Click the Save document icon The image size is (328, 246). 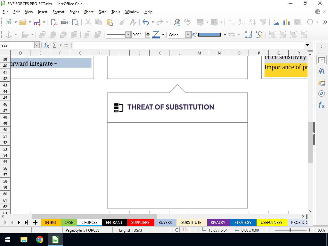pyautogui.click(x=37, y=22)
